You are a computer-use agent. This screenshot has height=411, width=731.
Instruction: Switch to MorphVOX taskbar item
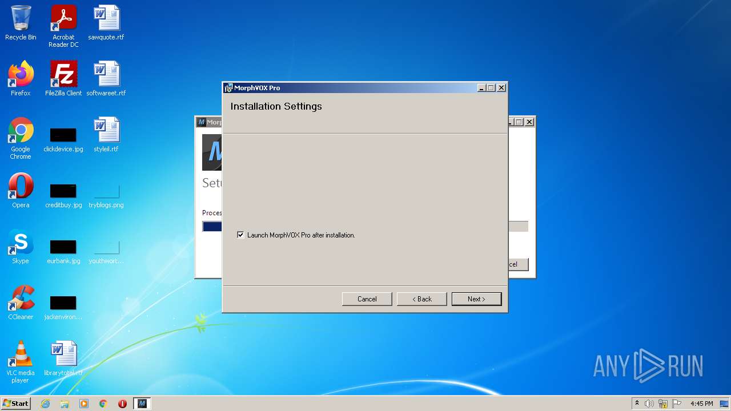point(142,404)
